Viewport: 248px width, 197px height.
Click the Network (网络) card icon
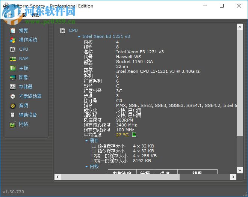pyautogui.click(x=13, y=125)
